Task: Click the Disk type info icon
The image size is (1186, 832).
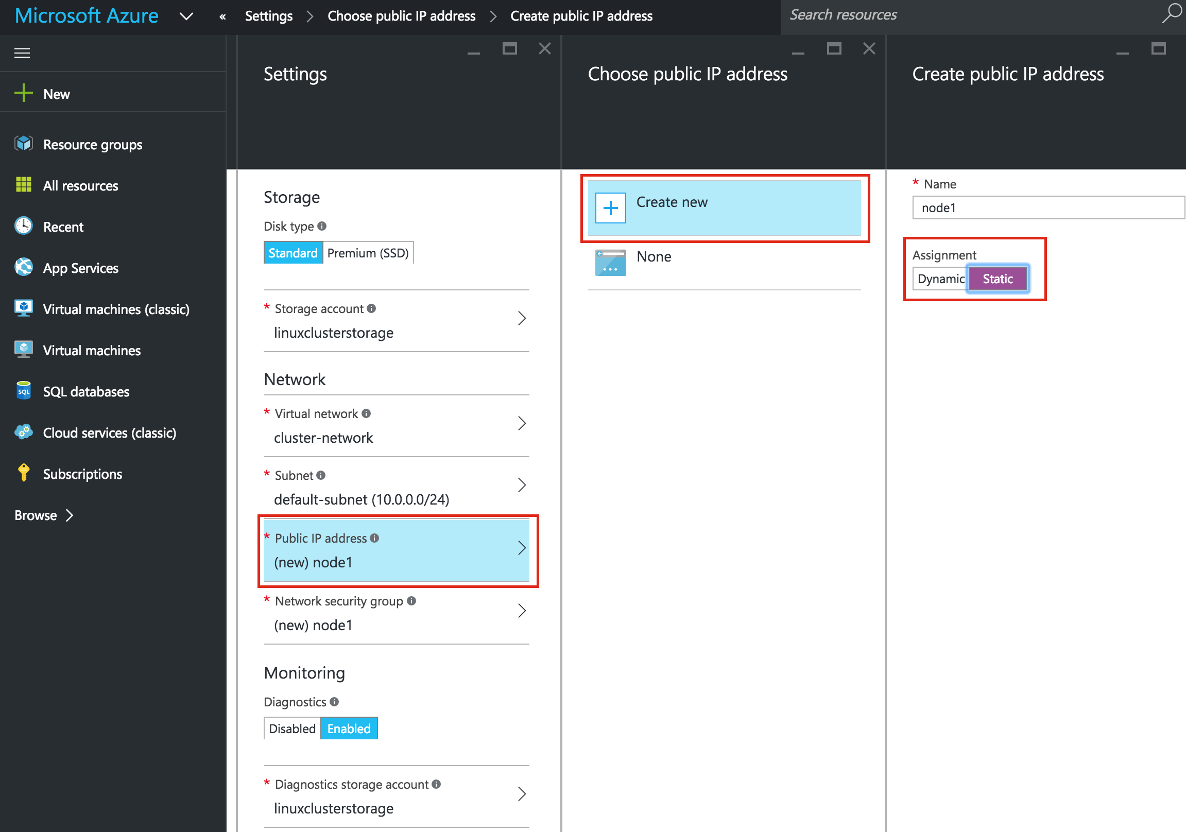Action: click(x=322, y=226)
